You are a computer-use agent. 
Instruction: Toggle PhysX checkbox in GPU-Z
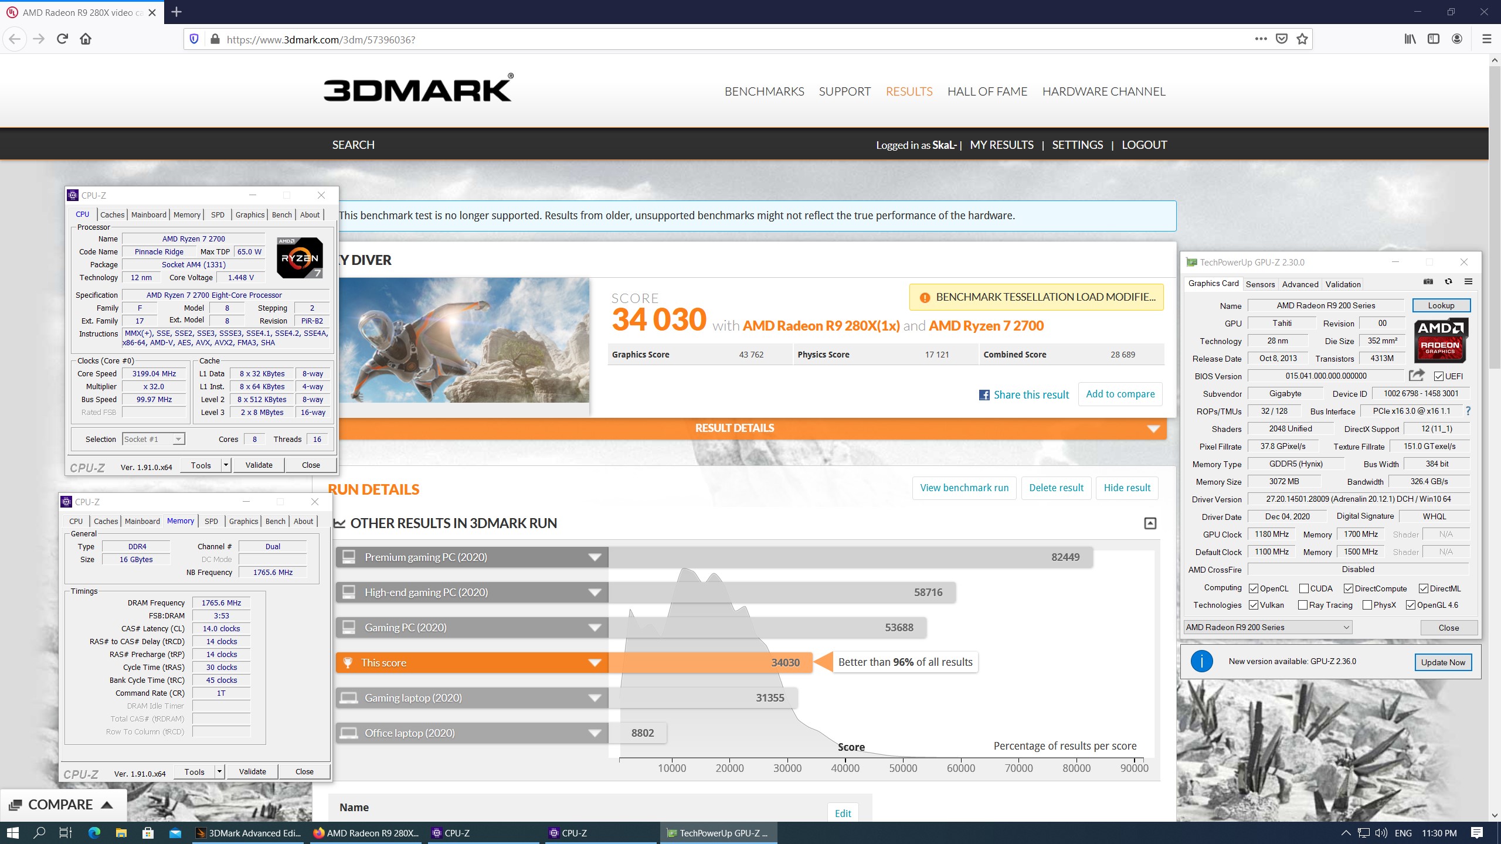pos(1367,605)
